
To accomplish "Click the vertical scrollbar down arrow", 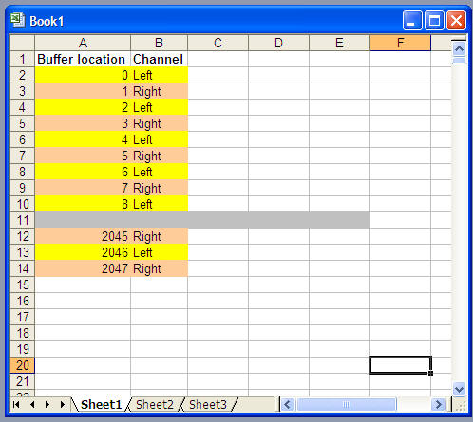I will click(459, 389).
